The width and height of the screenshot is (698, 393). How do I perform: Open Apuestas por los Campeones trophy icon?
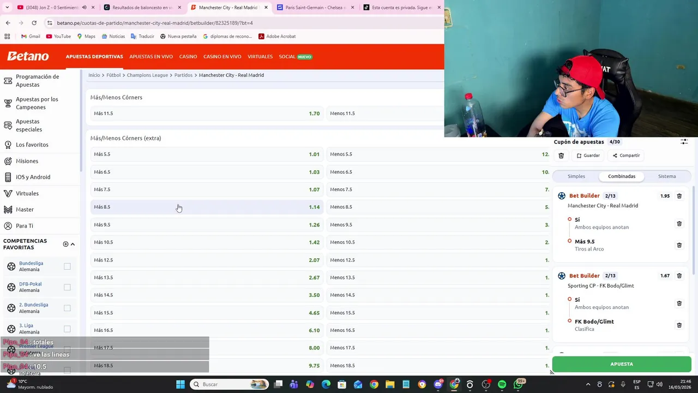(8, 103)
